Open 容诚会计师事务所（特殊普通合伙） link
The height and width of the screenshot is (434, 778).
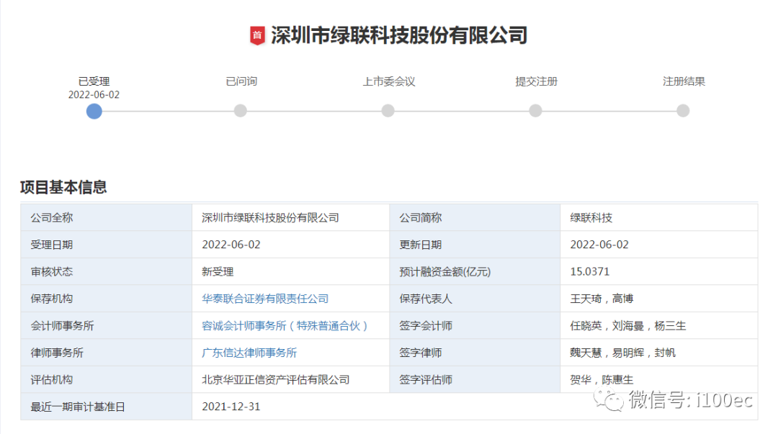coord(285,326)
